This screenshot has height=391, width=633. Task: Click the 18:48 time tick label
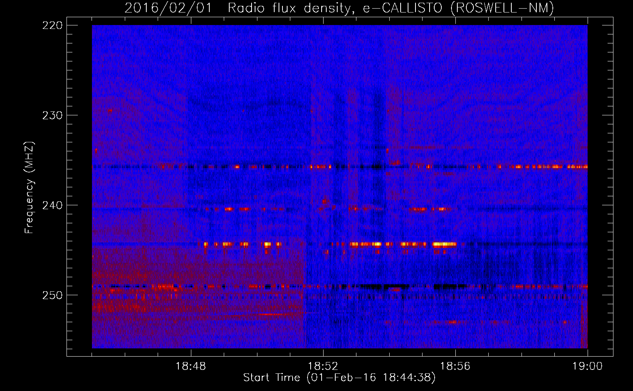click(x=191, y=366)
